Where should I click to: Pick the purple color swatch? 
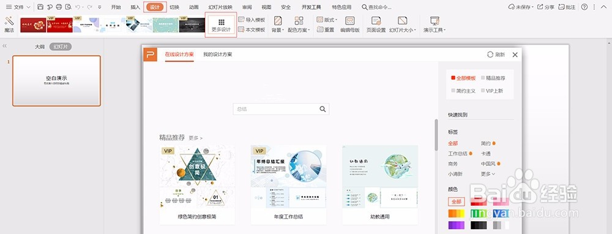[457, 225]
